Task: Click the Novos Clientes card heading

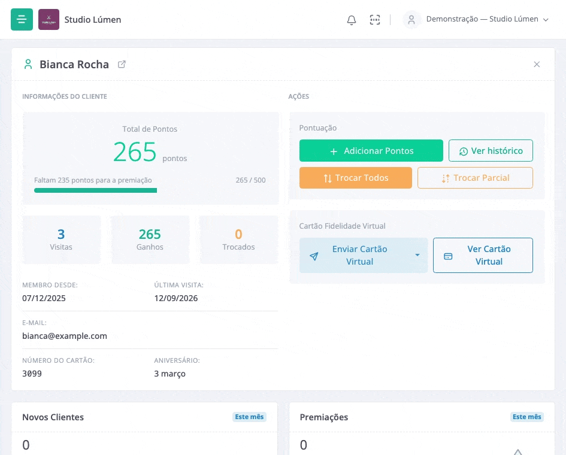Action: [x=53, y=417]
